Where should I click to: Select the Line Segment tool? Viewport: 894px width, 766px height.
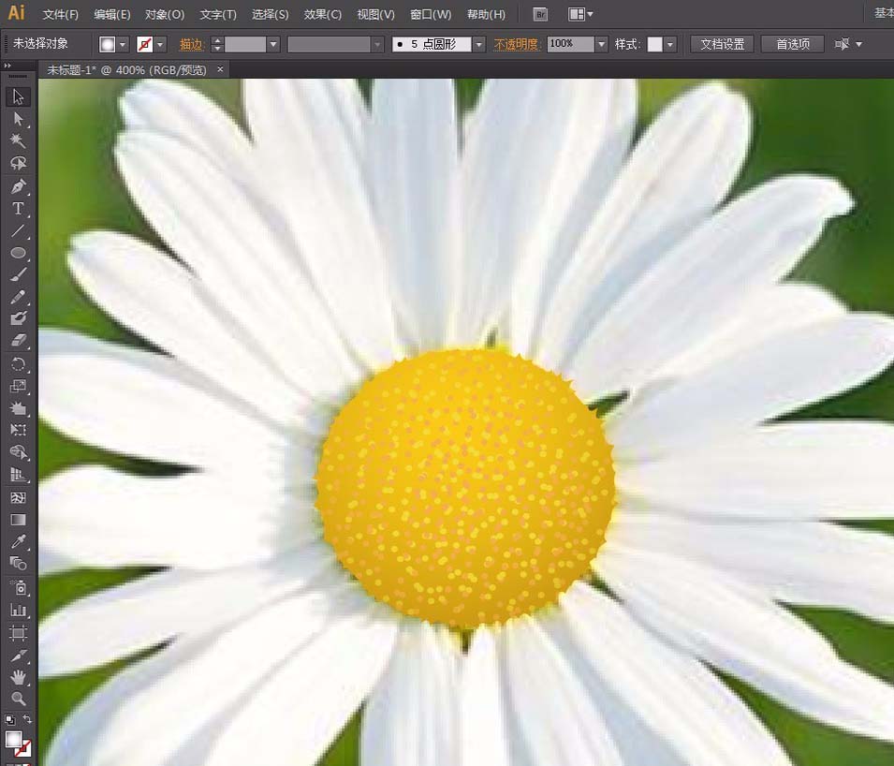(x=18, y=230)
